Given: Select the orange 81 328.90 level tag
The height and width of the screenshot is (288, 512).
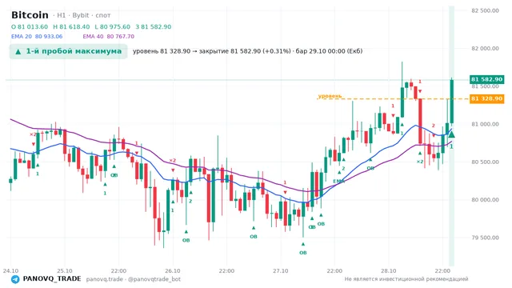Looking at the screenshot, I should coord(486,98).
